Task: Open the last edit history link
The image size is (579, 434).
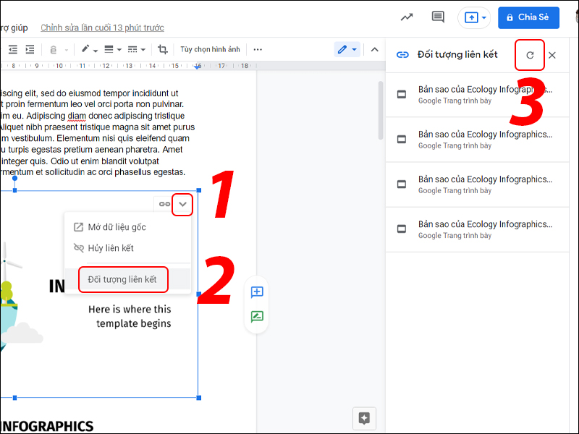Action: pyautogui.click(x=102, y=27)
